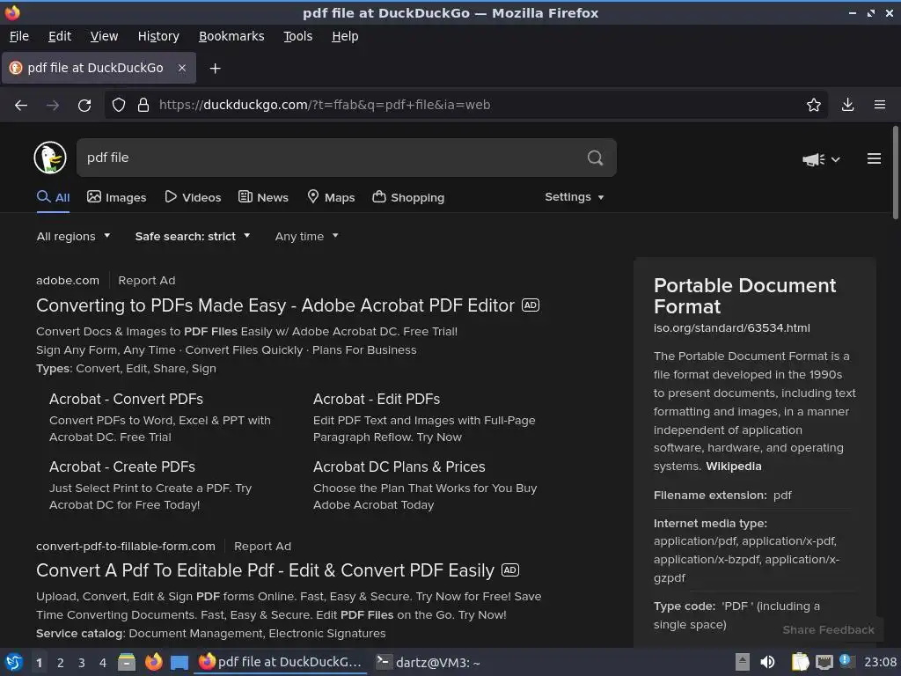Reload the current page
Viewport: 901px width, 676px height.
coord(84,105)
